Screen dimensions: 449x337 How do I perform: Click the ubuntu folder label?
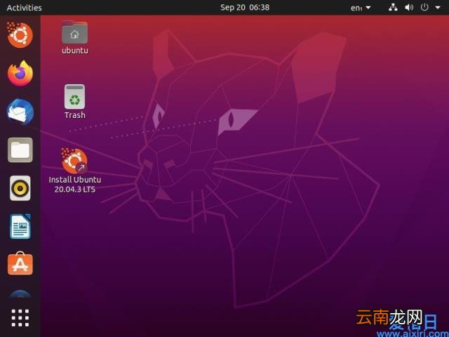[x=75, y=51]
